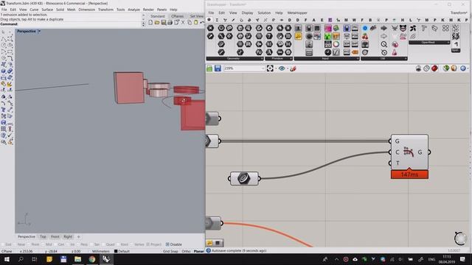This screenshot has width=472, height=265.
Task: Click the sketch pencil icon in canvas toolbar
Action: pyautogui.click(x=293, y=68)
